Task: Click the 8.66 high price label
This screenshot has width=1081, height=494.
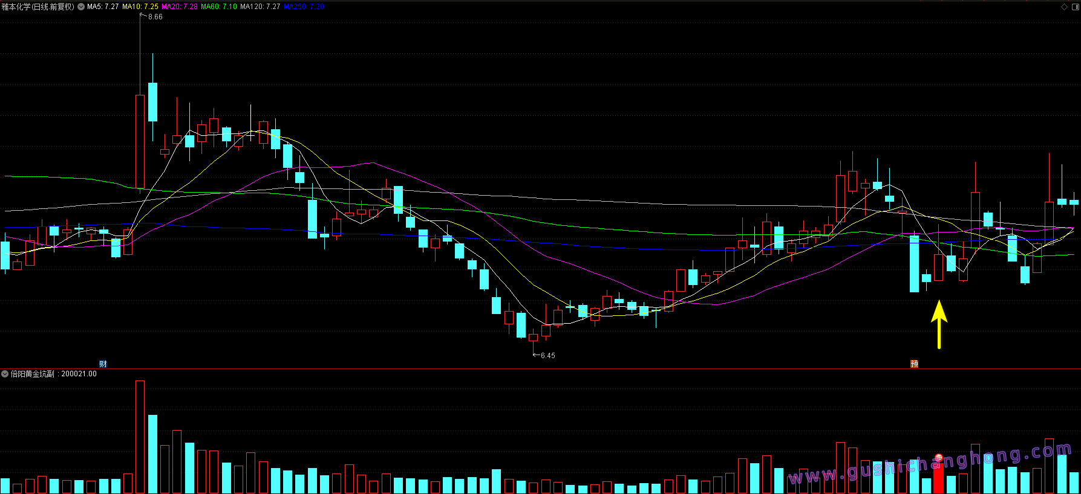Action: pyautogui.click(x=155, y=17)
